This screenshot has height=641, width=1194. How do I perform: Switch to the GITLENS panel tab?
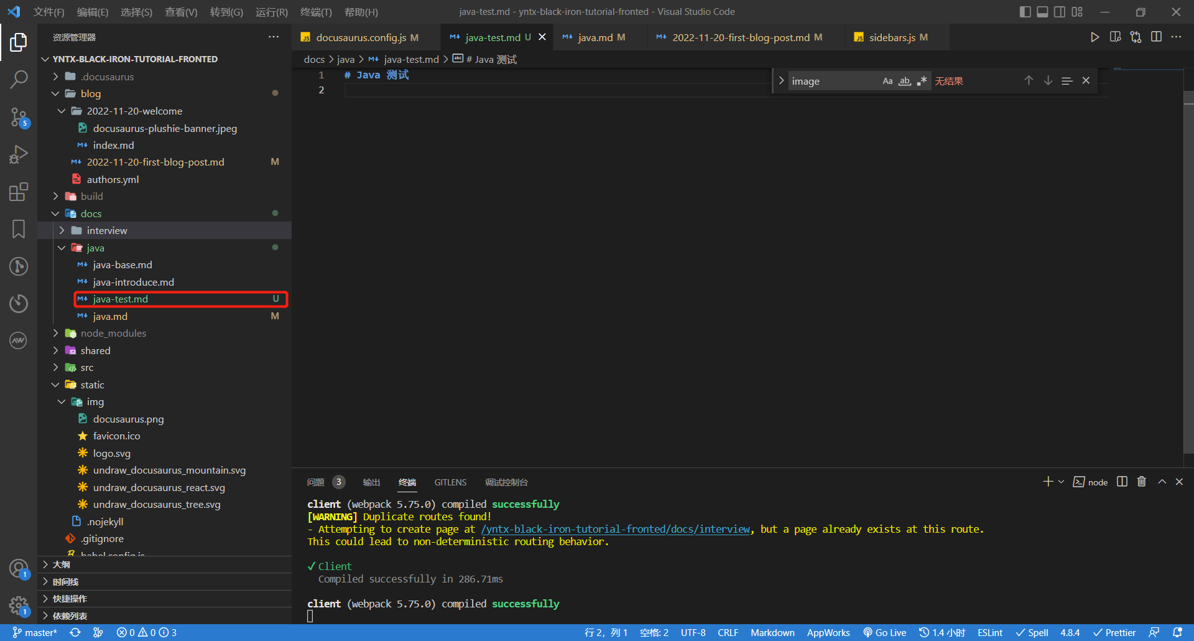[450, 482]
